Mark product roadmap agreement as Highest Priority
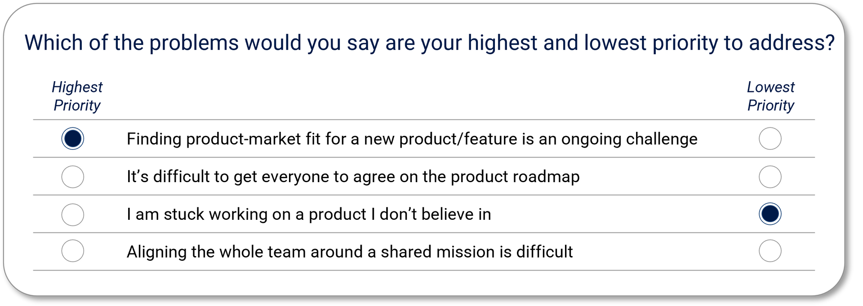Viewport: 863px width, 306px height. [72, 177]
